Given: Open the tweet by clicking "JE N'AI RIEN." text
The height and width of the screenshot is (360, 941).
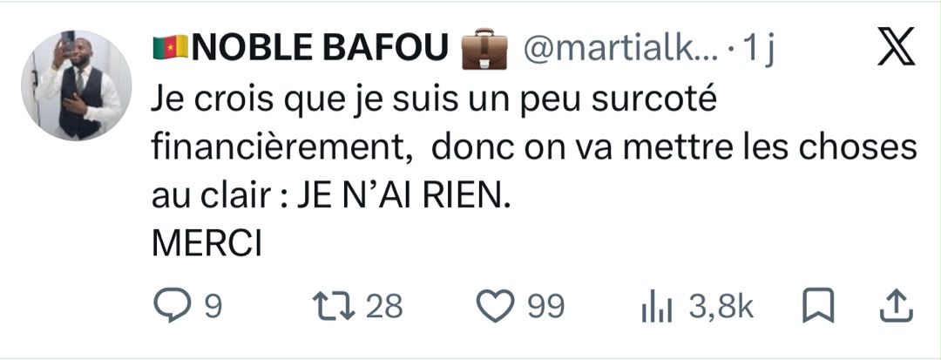Looking at the screenshot, I should (x=403, y=197).
